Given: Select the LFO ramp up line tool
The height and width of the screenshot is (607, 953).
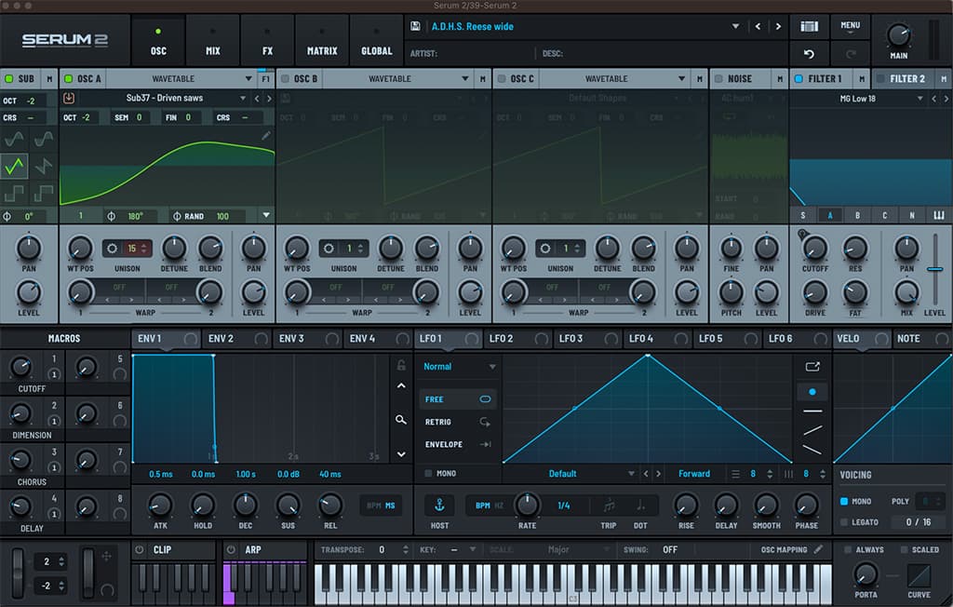Looking at the screenshot, I should pyautogui.click(x=812, y=430).
